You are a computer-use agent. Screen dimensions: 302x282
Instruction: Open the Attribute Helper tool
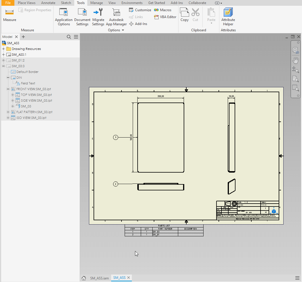228,17
